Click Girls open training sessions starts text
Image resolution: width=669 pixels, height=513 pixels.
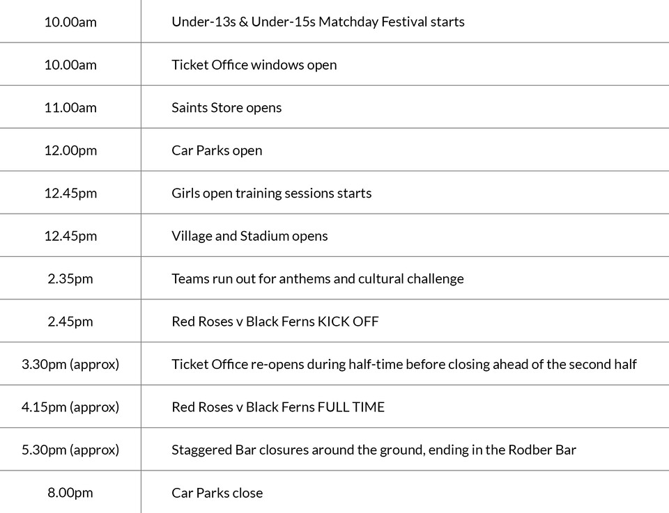point(271,194)
